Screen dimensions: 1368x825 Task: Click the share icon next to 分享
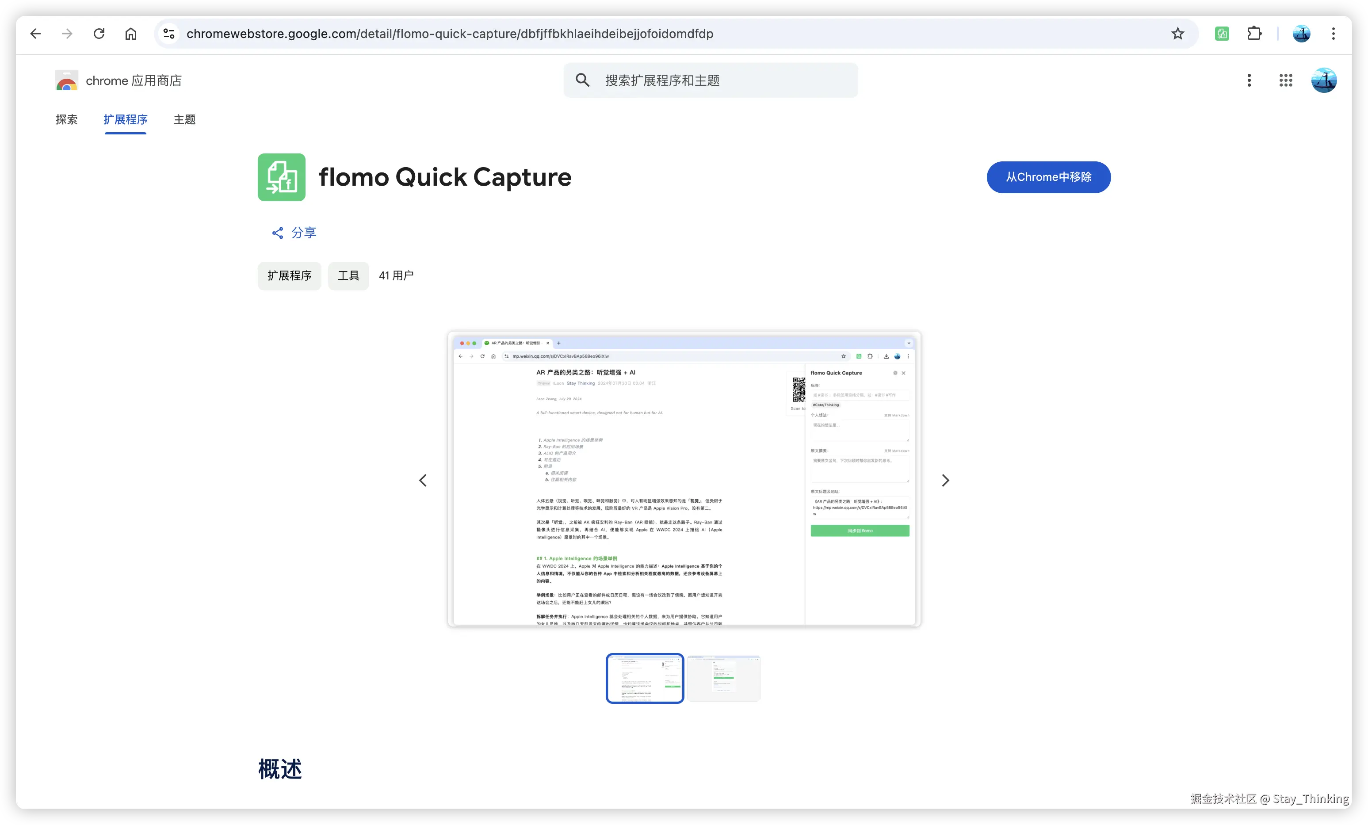point(278,233)
